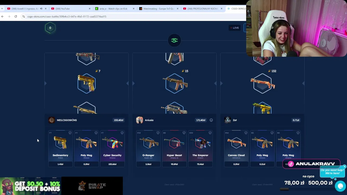This screenshot has height=195, width=347.
Task: Open The Emperor M4A4 card
Action: pyautogui.click(x=200, y=148)
